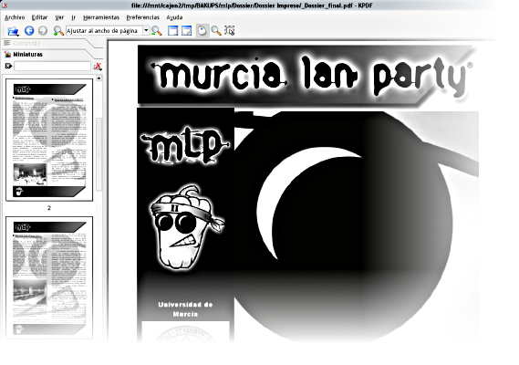The width and height of the screenshot is (519, 365).
Task: Select the zoom tool magnifier icon
Action: click(x=216, y=31)
